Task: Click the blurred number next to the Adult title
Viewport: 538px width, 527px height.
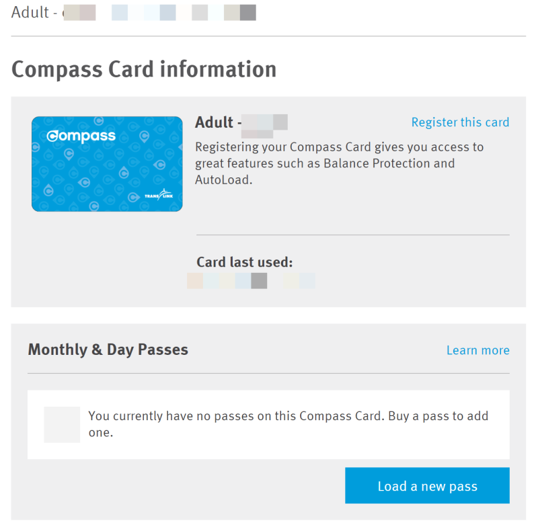Action: click(264, 123)
